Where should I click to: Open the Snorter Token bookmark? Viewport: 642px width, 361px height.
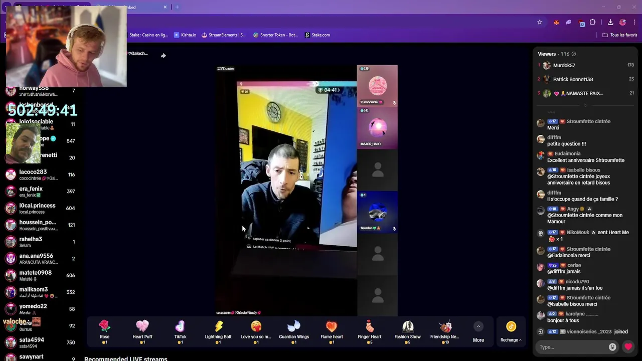[x=275, y=35]
